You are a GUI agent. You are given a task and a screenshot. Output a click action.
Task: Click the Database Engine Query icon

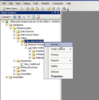[x=22, y=8]
